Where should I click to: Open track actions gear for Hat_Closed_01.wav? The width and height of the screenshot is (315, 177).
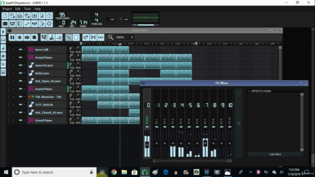(x=13, y=113)
